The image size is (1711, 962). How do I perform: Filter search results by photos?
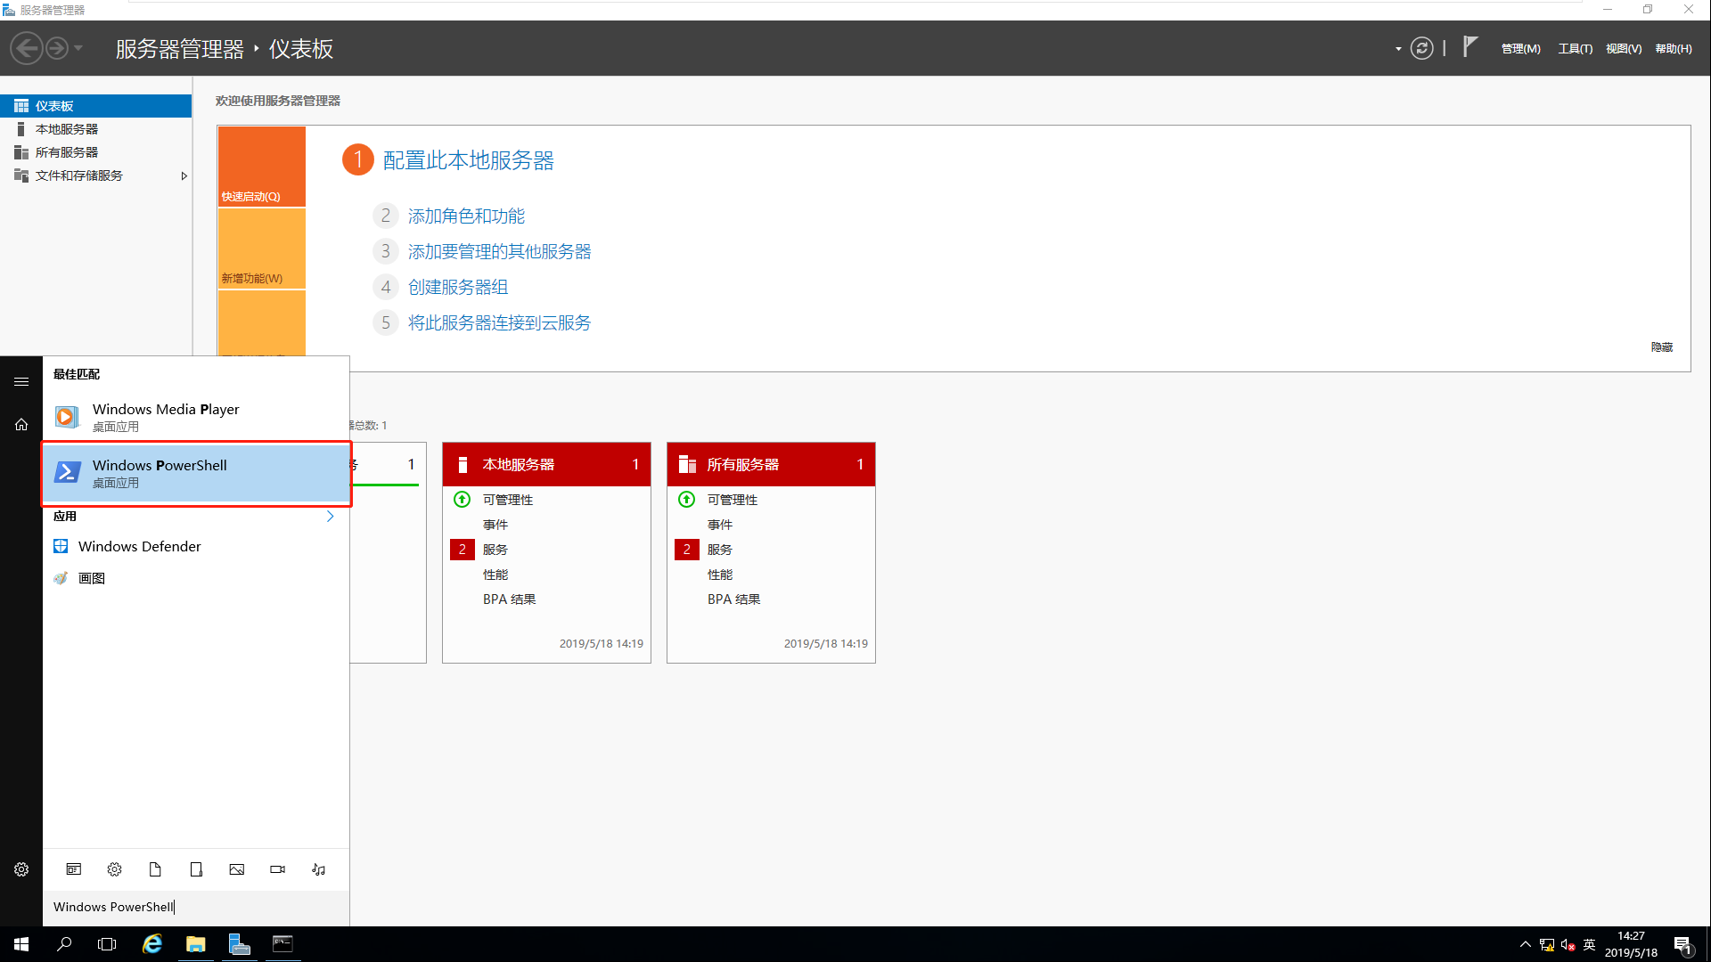pos(236,869)
